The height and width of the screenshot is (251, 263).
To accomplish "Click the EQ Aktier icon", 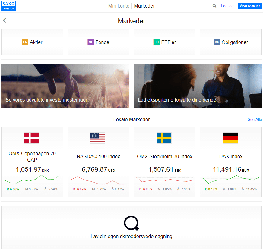I will click(25, 42).
